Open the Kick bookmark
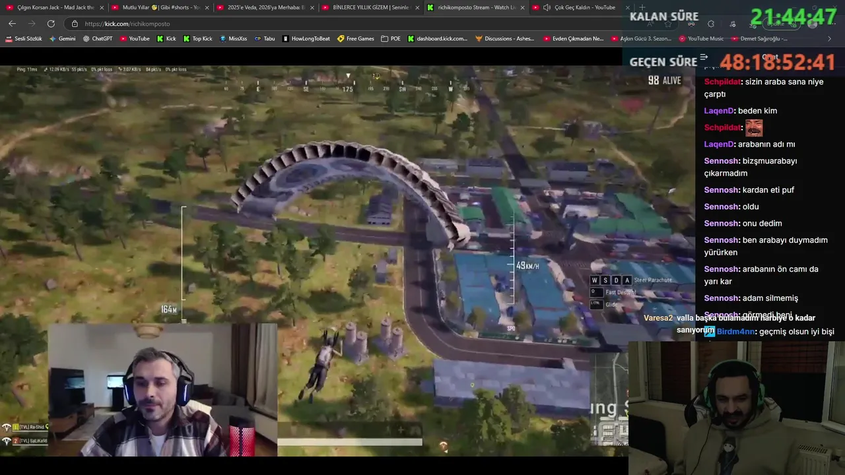This screenshot has width=845, height=475. 166,39
